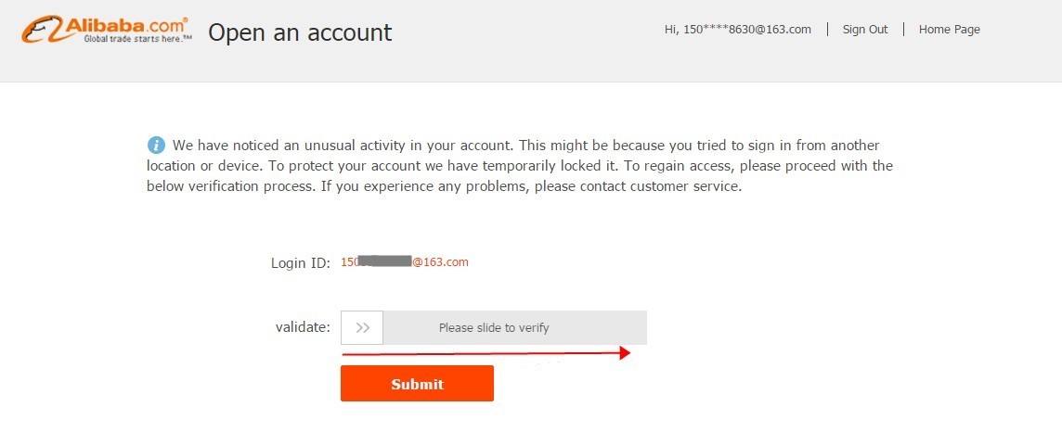
Task: Click the "Open an account" heading
Action: tap(300, 32)
